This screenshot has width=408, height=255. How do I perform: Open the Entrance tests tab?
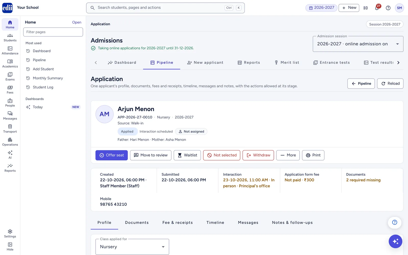point(331,62)
